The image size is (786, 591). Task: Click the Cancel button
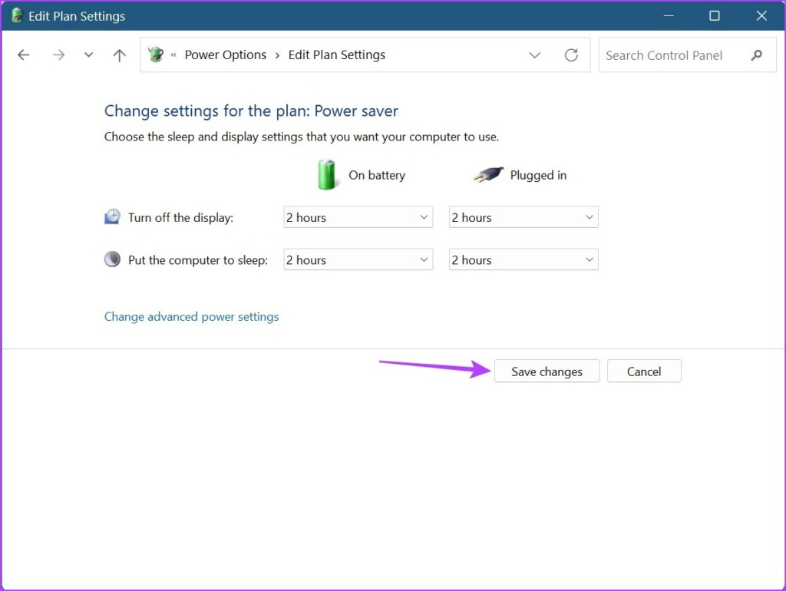click(644, 371)
